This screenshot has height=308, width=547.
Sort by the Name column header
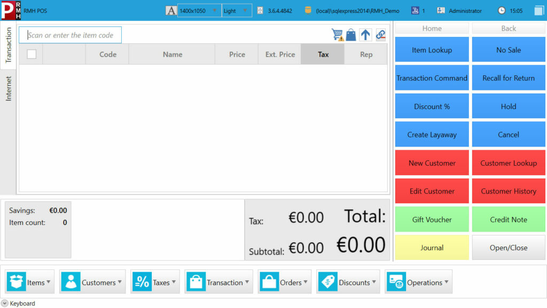173,54
